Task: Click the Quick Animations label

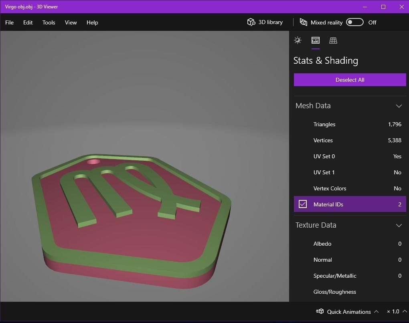Action: click(x=349, y=311)
